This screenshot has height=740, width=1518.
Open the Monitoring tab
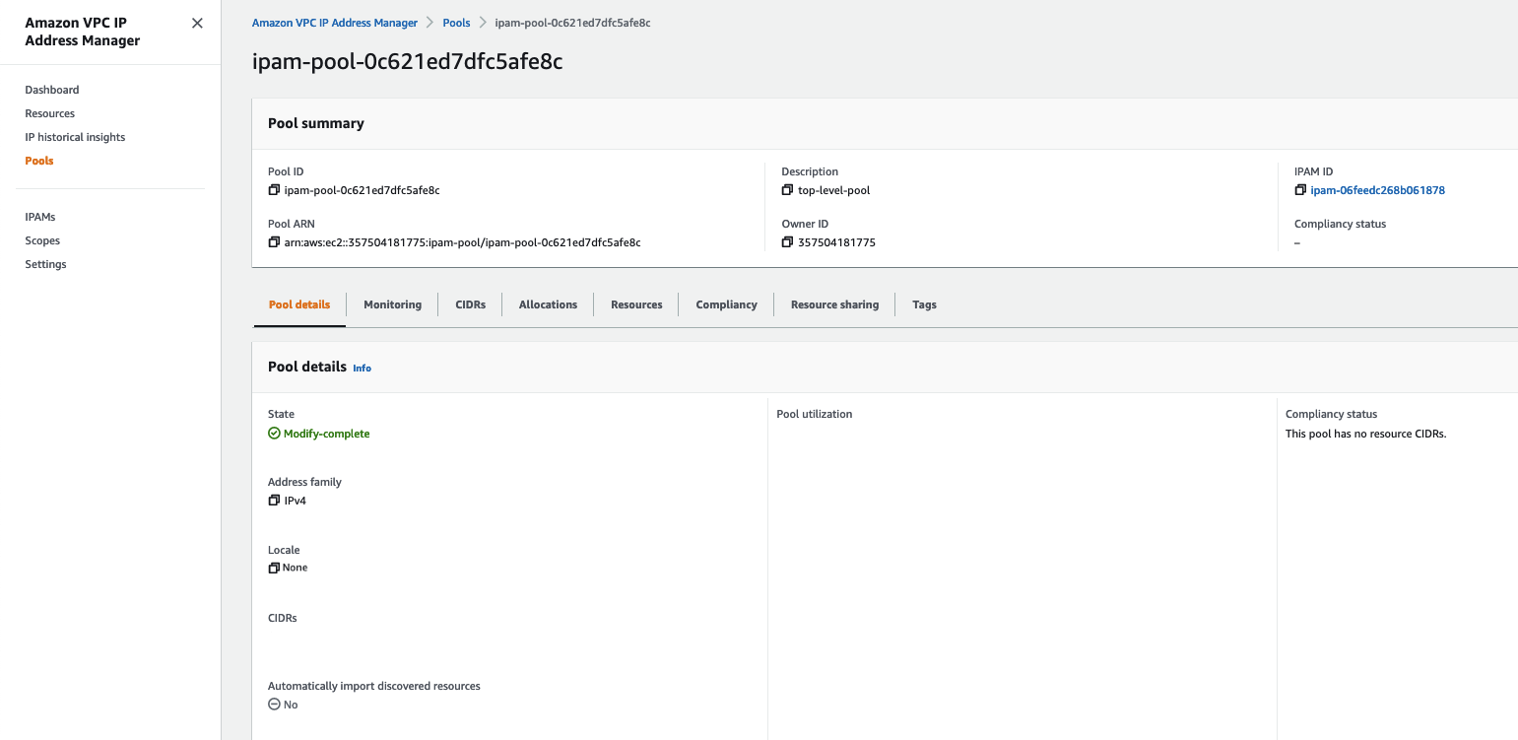tap(392, 304)
